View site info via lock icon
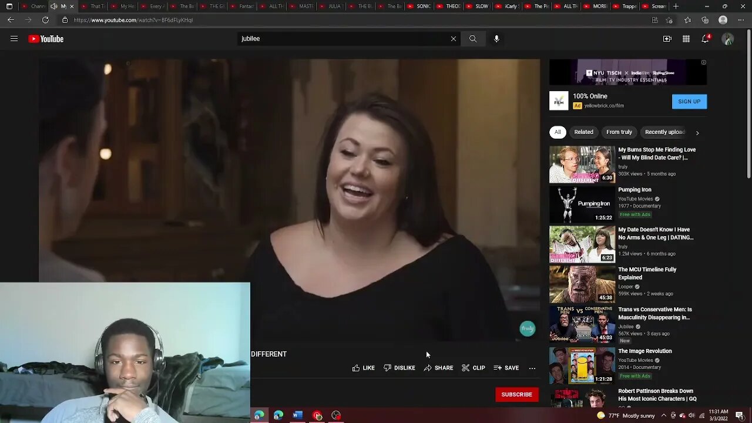752x423 pixels. point(65,20)
